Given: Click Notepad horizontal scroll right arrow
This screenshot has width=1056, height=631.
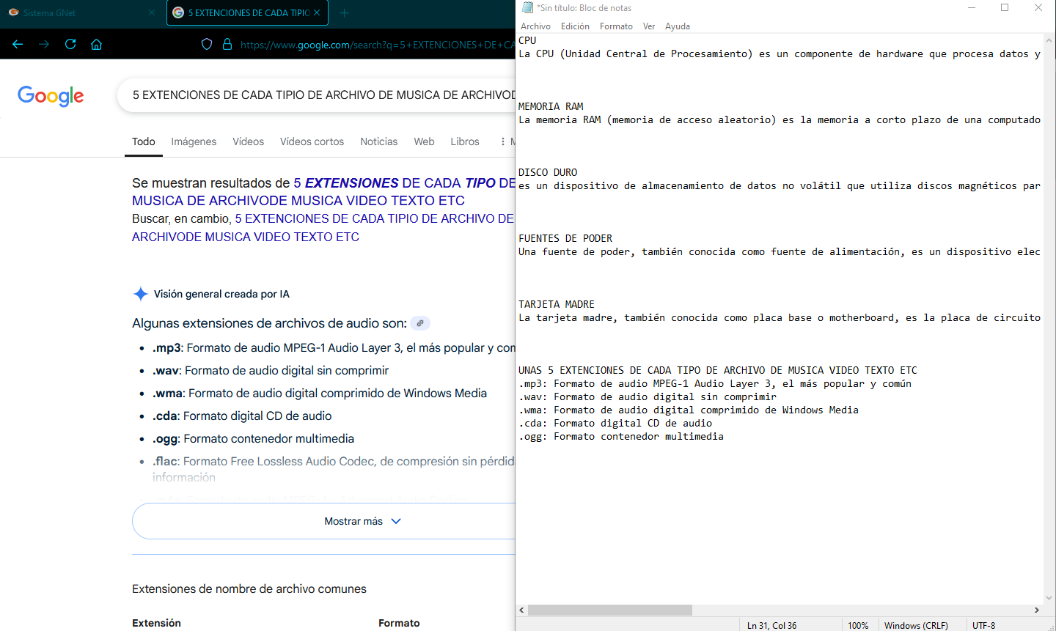Looking at the screenshot, I should coord(1037,610).
